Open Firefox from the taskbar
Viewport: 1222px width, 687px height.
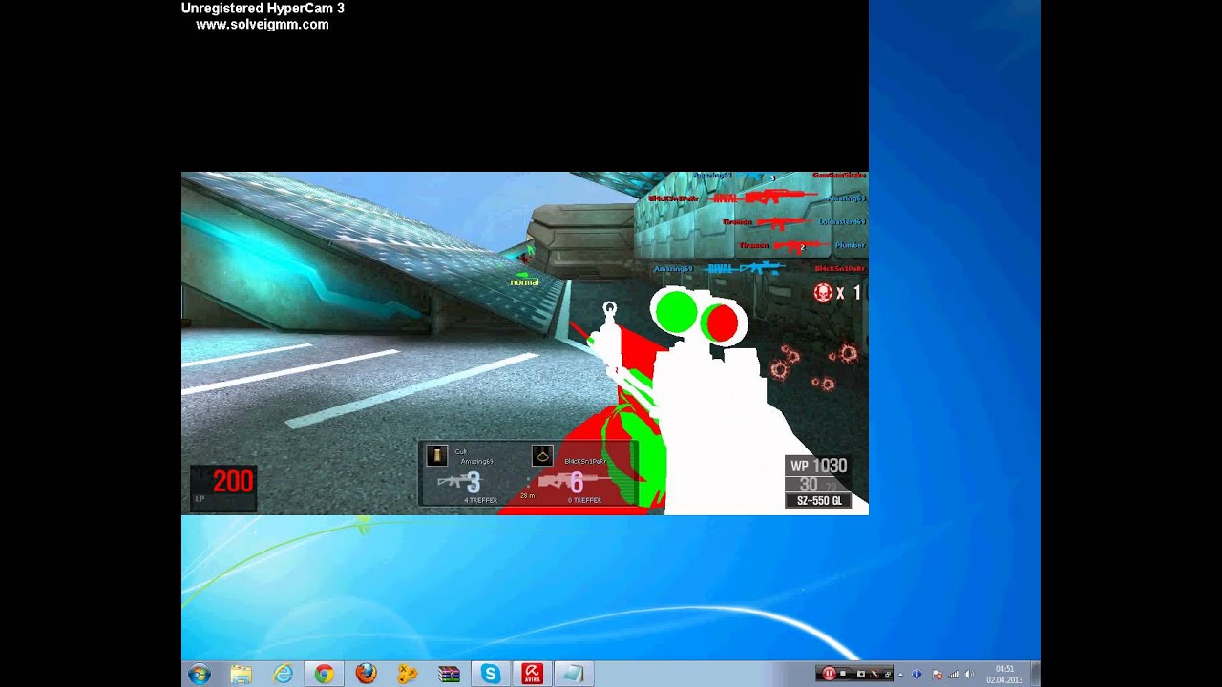coord(366,674)
